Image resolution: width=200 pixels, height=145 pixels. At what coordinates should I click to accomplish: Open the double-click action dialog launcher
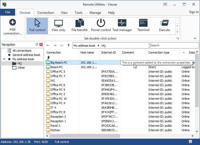[178, 38]
